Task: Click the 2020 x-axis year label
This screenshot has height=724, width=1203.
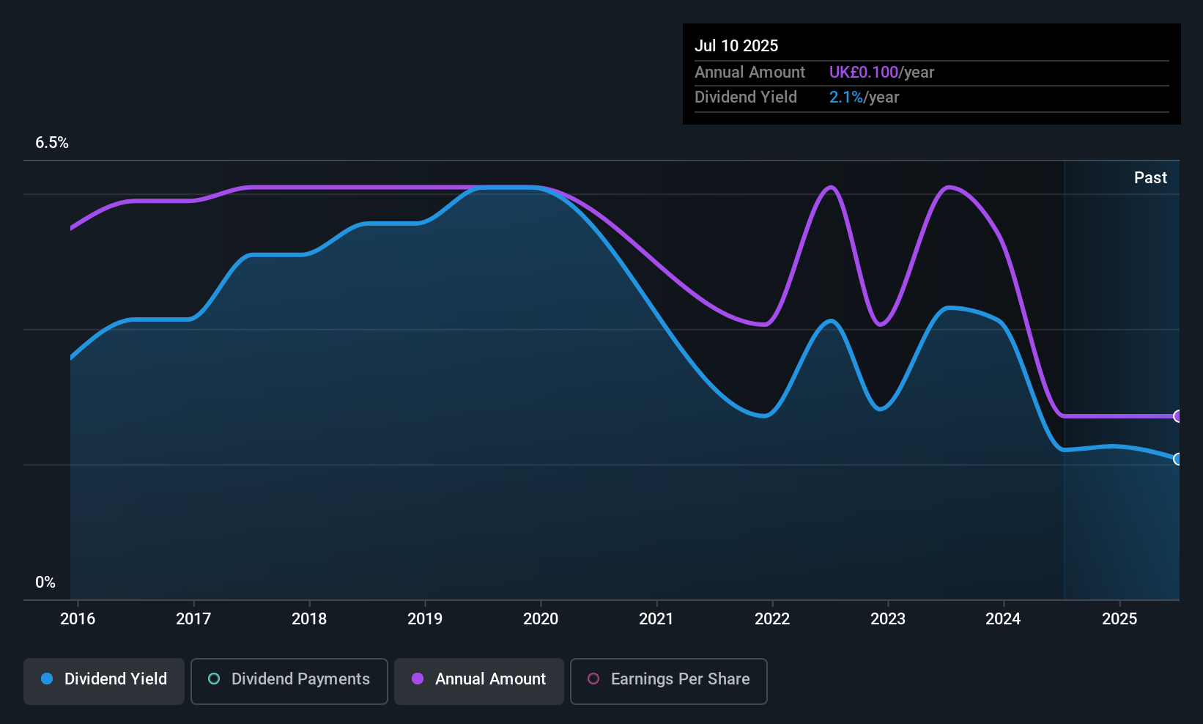Action: [541, 618]
